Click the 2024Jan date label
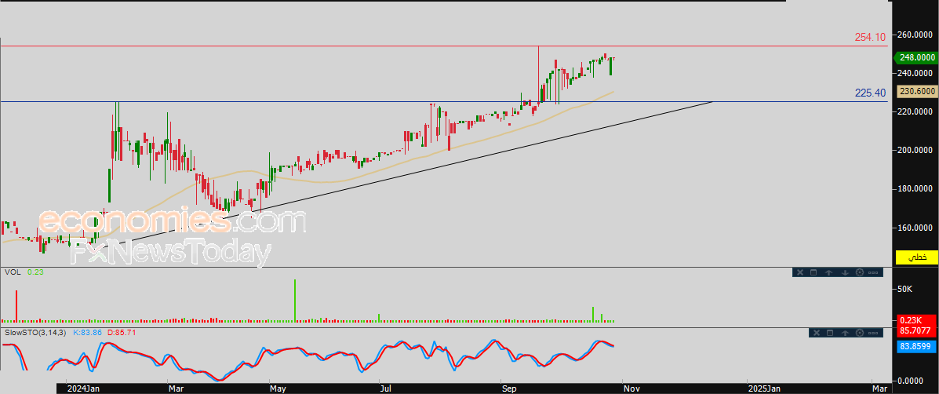This screenshot has height=394, width=939. point(83,389)
